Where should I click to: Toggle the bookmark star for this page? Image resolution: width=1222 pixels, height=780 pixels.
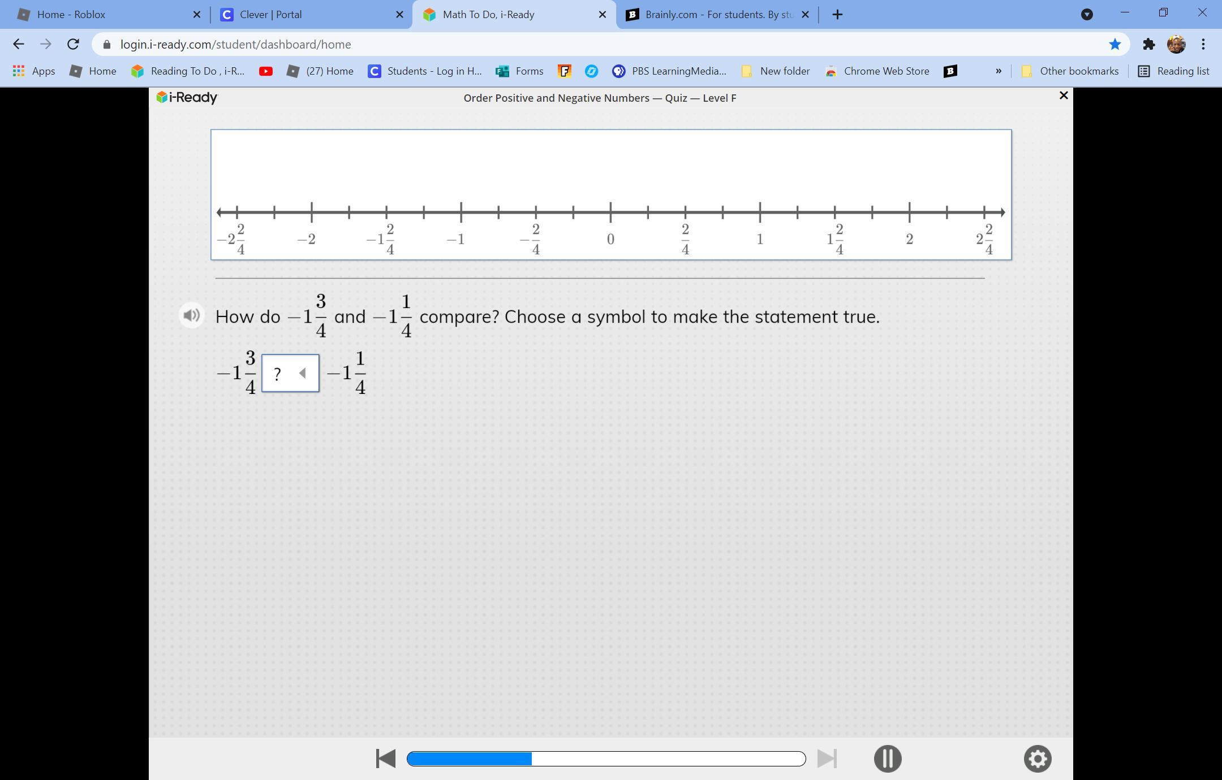(x=1115, y=44)
